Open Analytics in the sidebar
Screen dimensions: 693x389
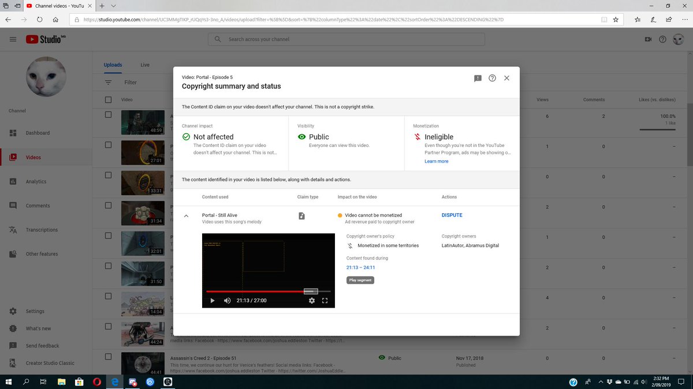click(46, 182)
